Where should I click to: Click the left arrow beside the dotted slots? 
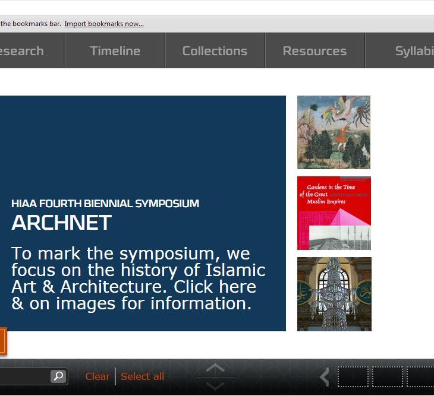pos(325,377)
